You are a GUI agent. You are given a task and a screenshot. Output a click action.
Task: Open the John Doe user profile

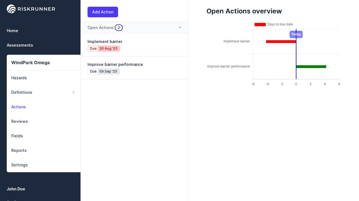click(16, 189)
